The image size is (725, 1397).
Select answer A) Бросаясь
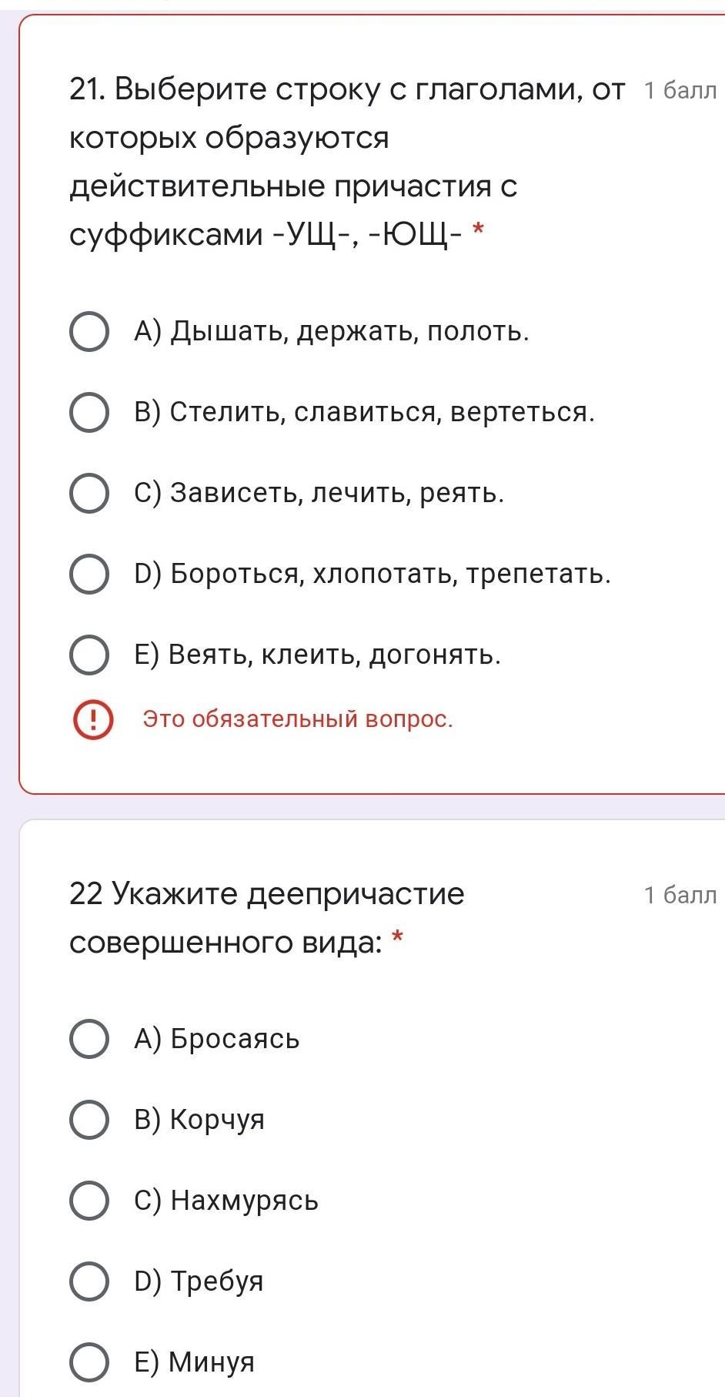[89, 1039]
